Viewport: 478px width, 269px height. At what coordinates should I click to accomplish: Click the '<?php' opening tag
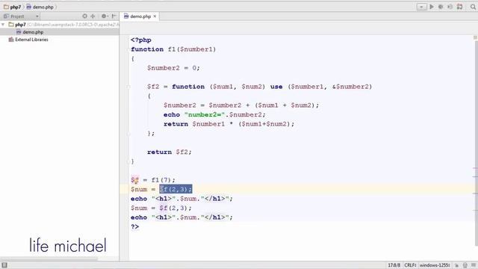[141, 40]
